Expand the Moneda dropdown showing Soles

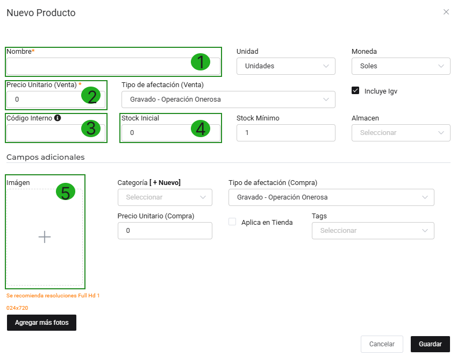401,66
